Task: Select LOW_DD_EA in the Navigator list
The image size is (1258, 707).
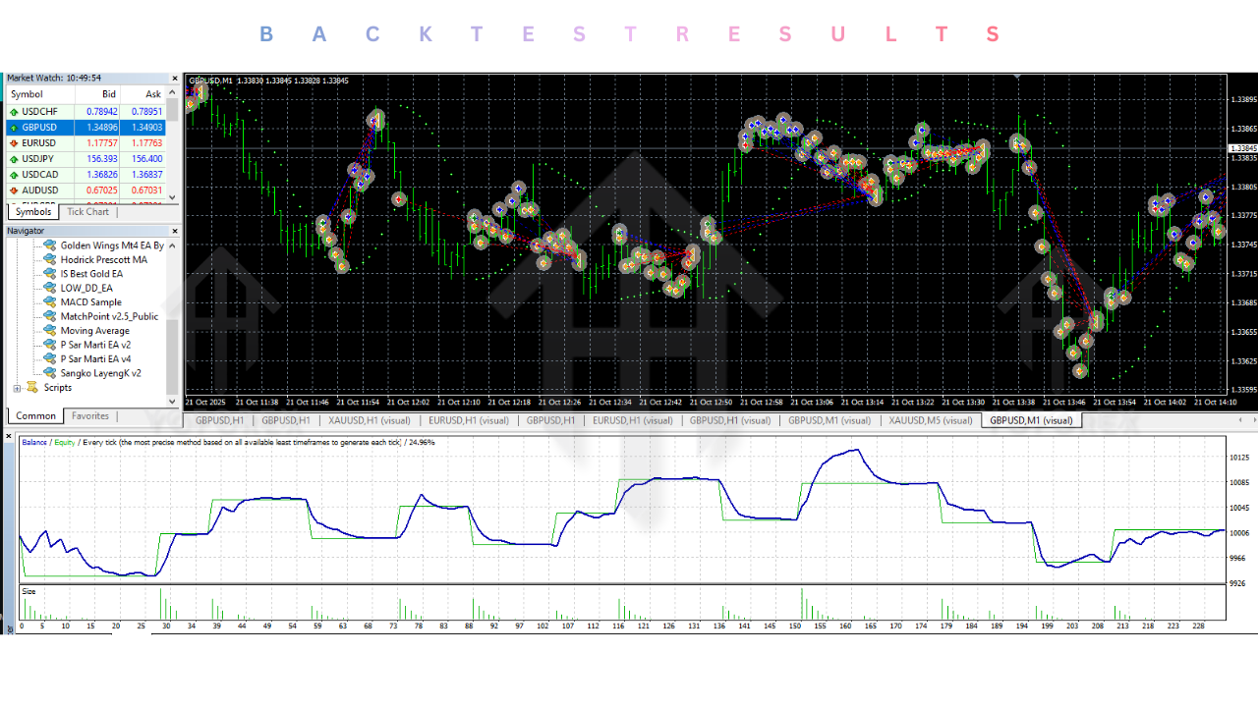Action: (x=86, y=289)
